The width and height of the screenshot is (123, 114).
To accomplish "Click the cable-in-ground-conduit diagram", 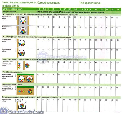I will 25,78.
